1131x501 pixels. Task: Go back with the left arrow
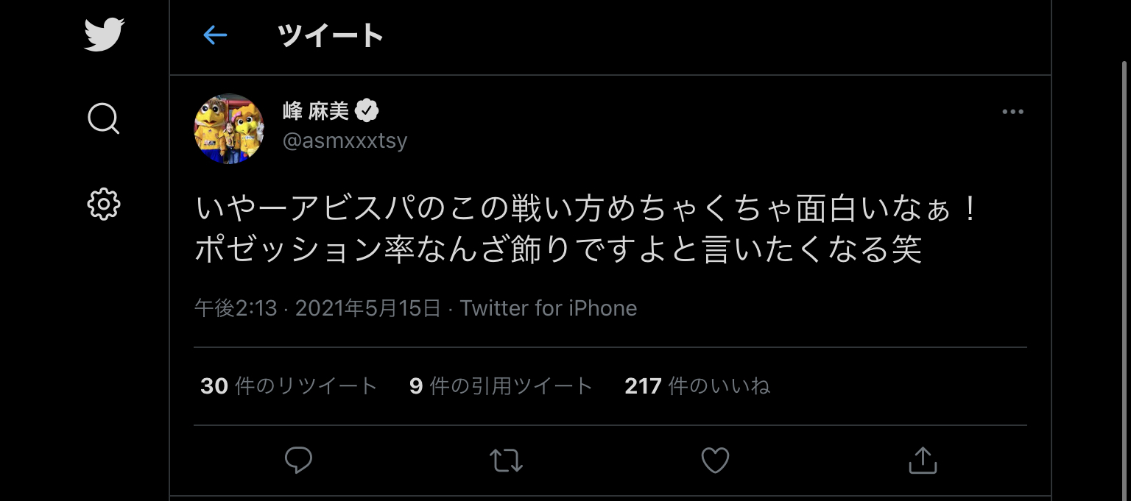[x=215, y=35]
